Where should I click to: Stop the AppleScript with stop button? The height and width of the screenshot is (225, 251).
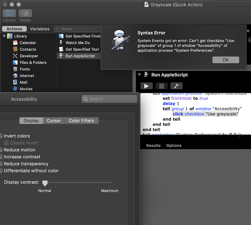161,86
